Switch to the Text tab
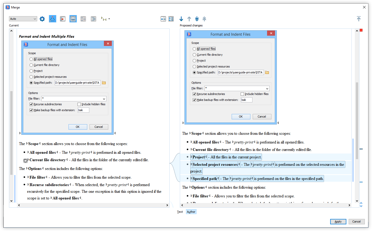Screen dimensions: 372x231 pyautogui.click(x=180, y=212)
